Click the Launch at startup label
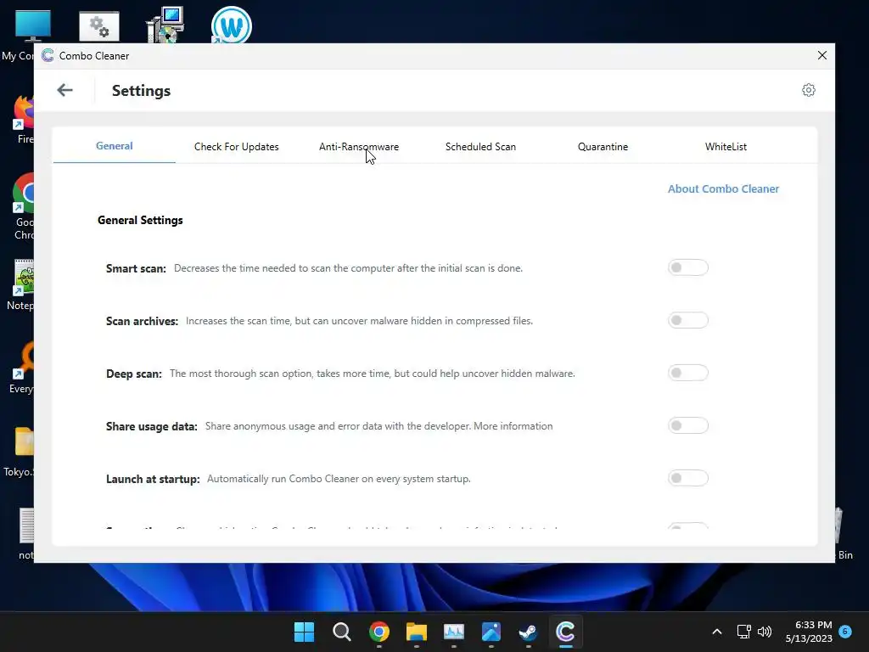The width and height of the screenshot is (869, 652). click(x=153, y=480)
